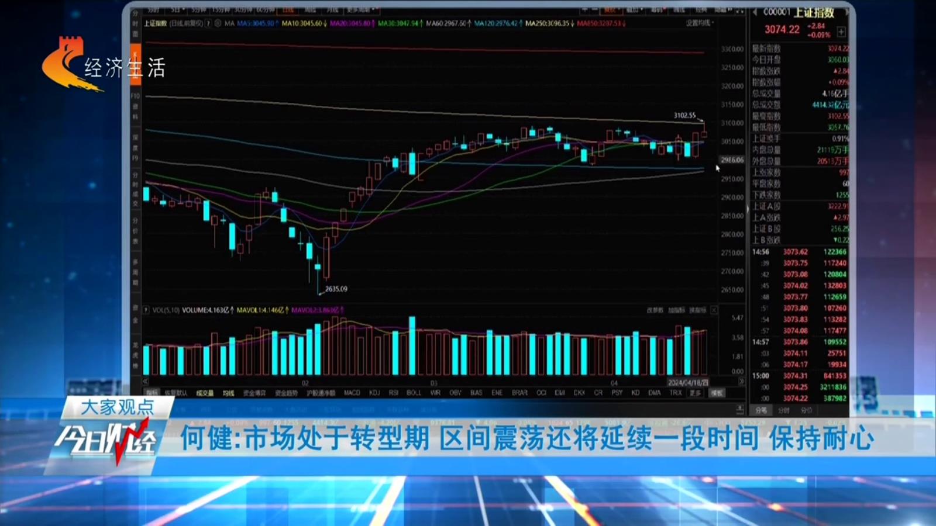This screenshot has width=936, height=526.
Task: Open the 设置均线 dropdown
Action: pos(700,23)
